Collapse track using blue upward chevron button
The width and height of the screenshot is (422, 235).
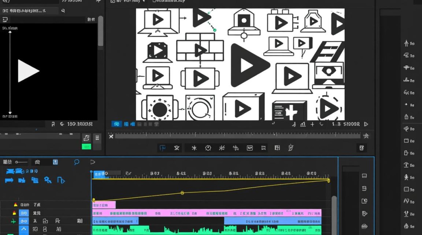24,229
